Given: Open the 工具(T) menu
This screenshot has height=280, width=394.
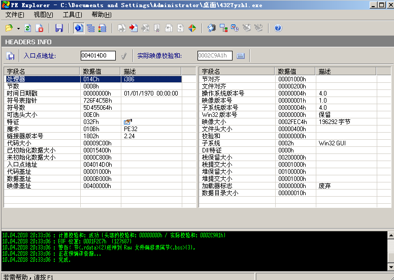Looking at the screenshot, I should pos(73,15).
